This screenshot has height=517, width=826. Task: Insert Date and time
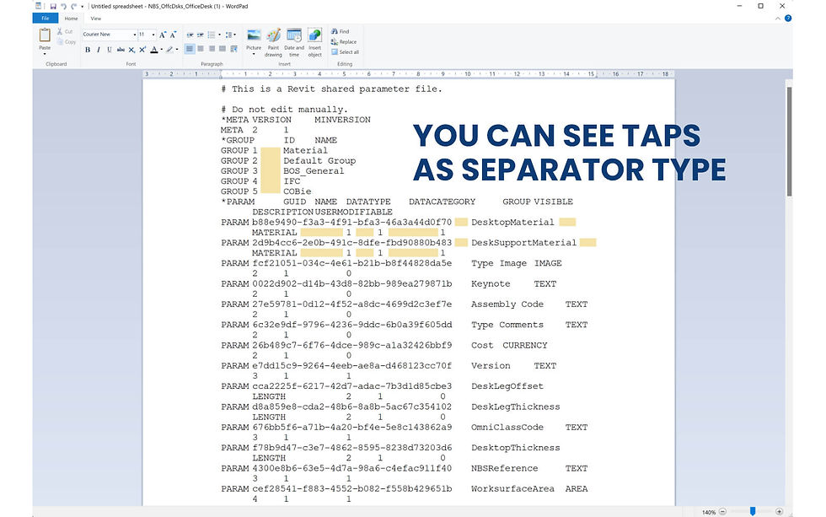(x=294, y=42)
